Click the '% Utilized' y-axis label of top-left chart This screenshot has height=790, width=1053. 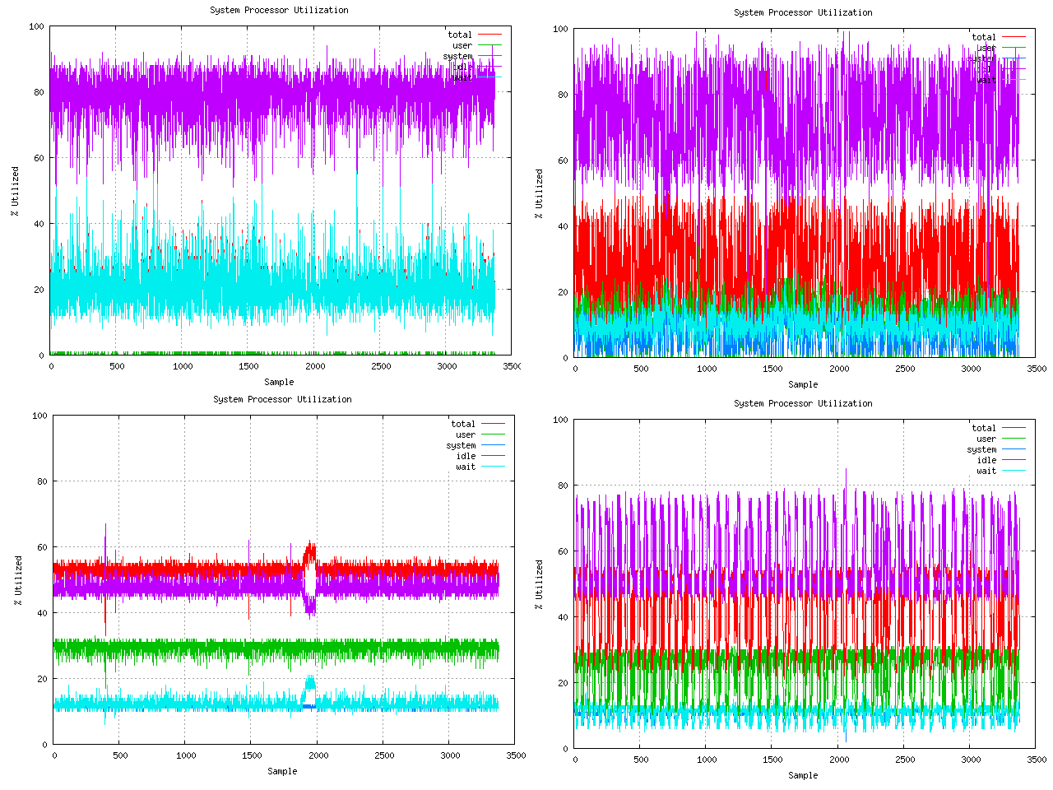15,191
